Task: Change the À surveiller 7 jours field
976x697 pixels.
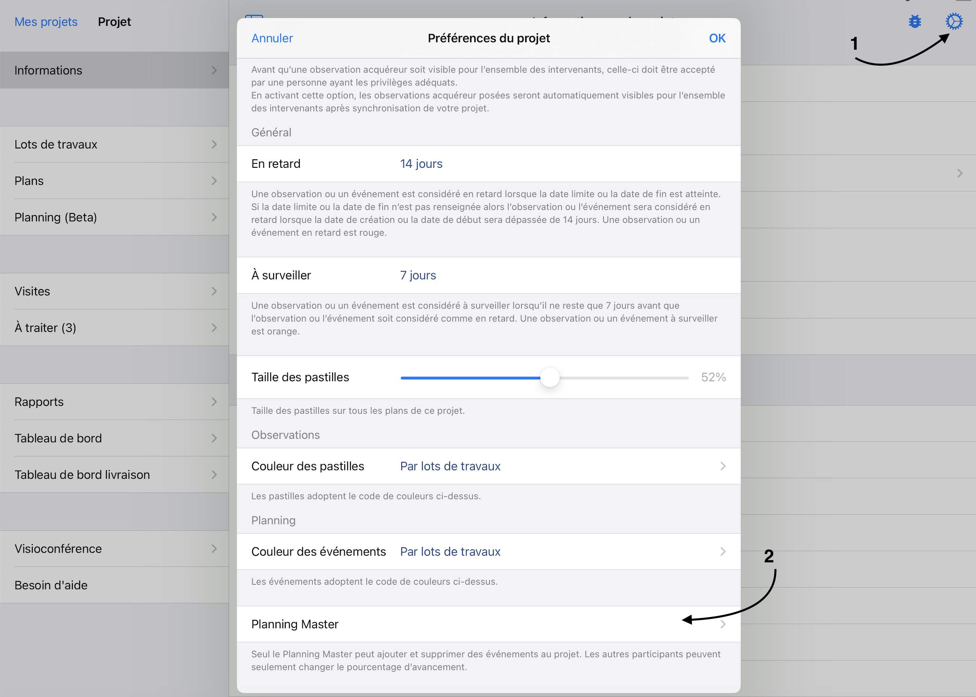Action: click(x=418, y=276)
